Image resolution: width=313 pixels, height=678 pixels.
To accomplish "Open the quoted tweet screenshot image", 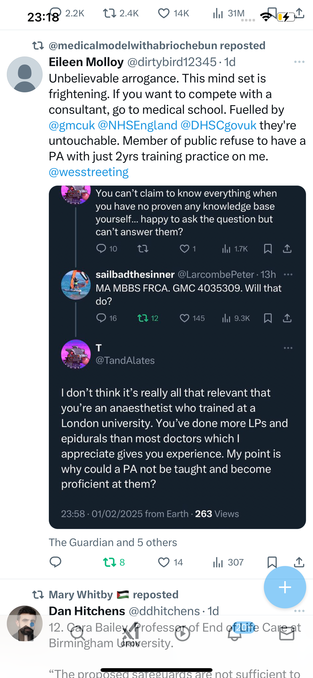I will 177,357.
